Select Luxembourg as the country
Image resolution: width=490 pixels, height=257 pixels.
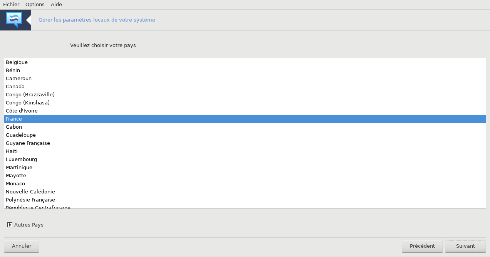[245, 159]
